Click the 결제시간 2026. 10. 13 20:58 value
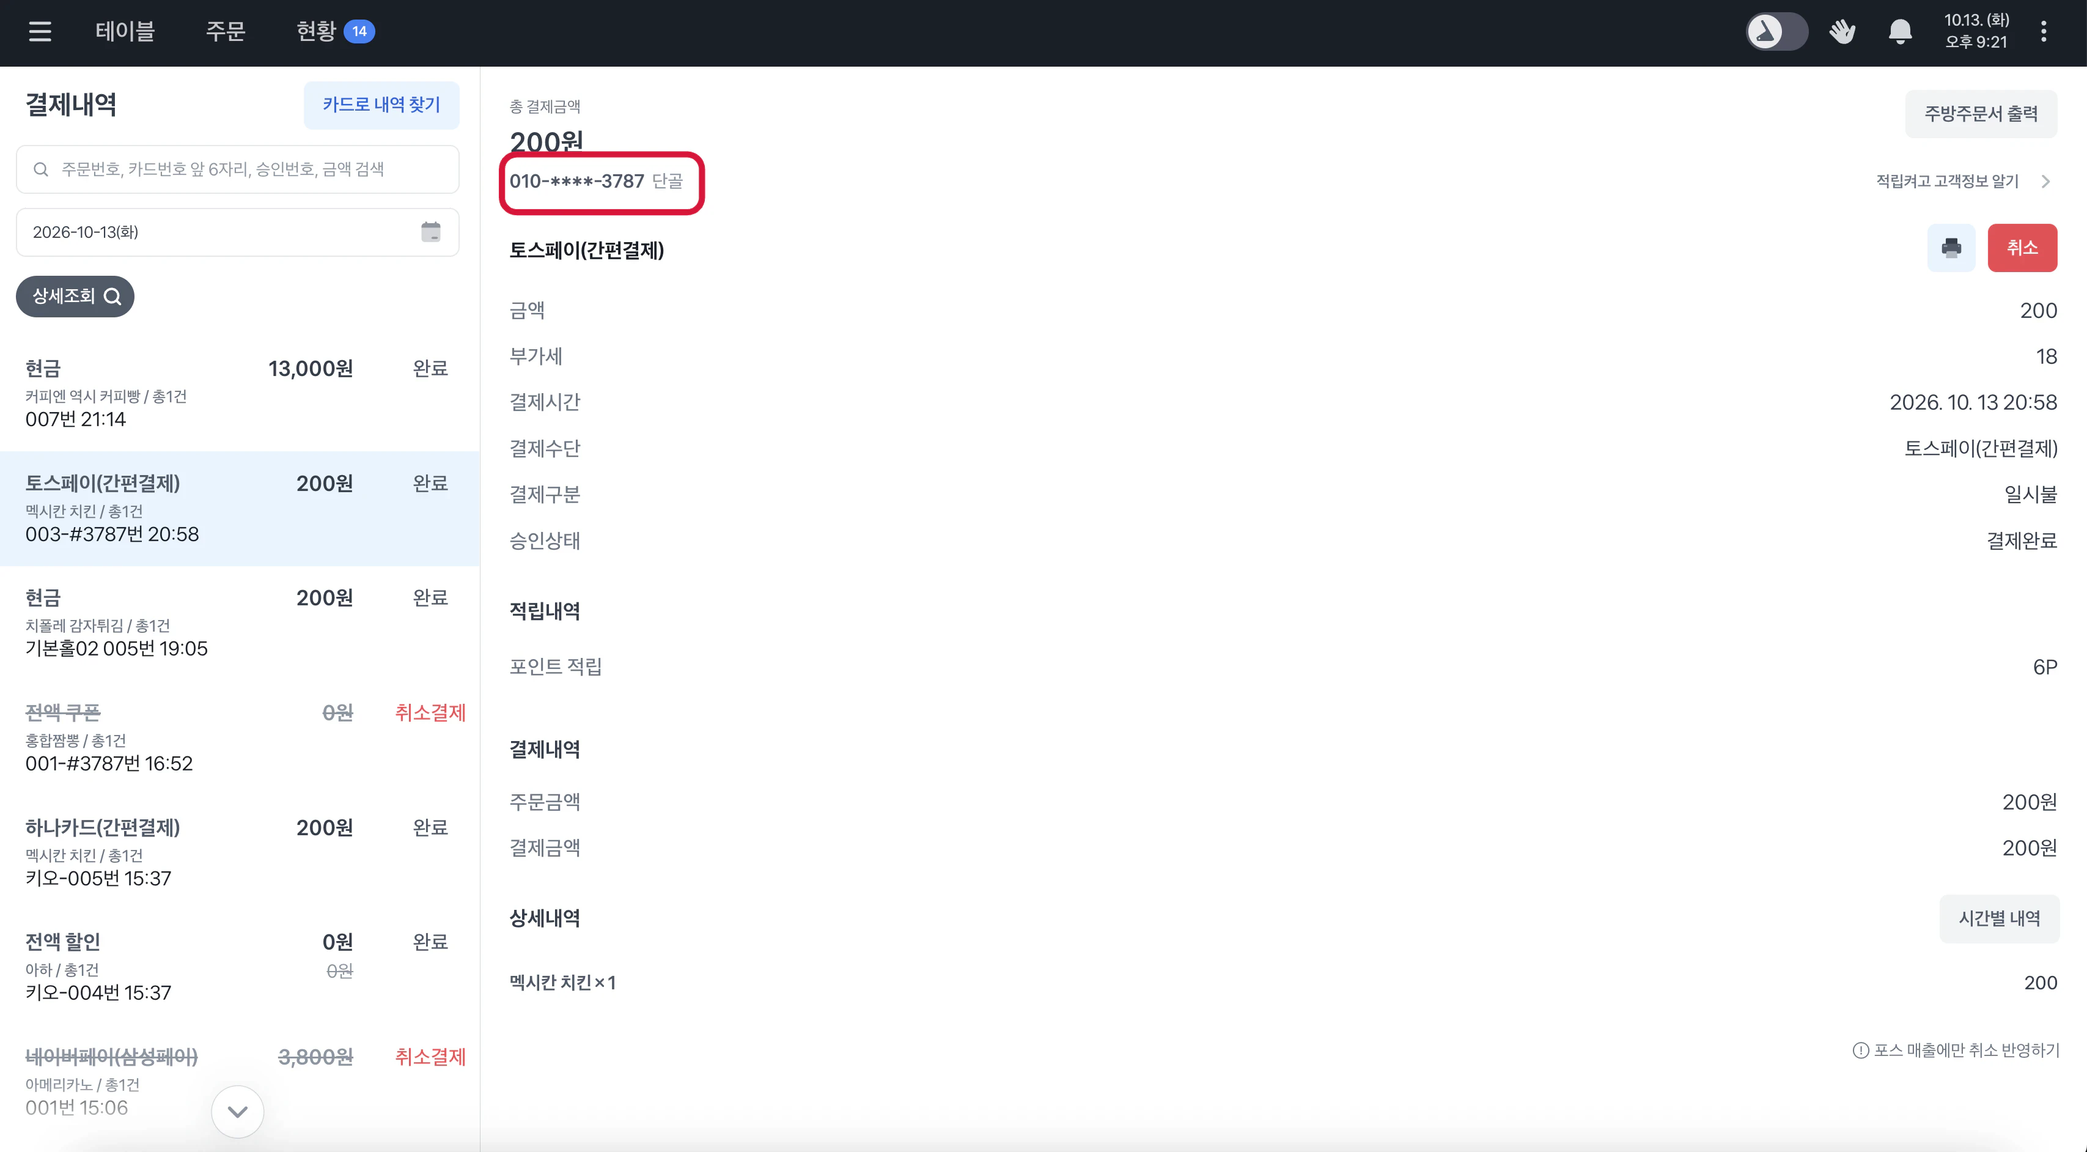Image resolution: width=2087 pixels, height=1152 pixels. [x=1973, y=402]
